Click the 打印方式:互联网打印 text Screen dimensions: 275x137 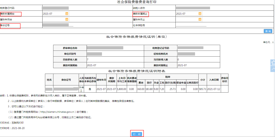coord(12,123)
